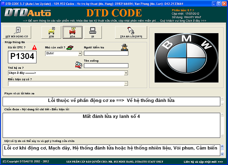
Task: Click the new products info banner link
Action: pos(115,21)
